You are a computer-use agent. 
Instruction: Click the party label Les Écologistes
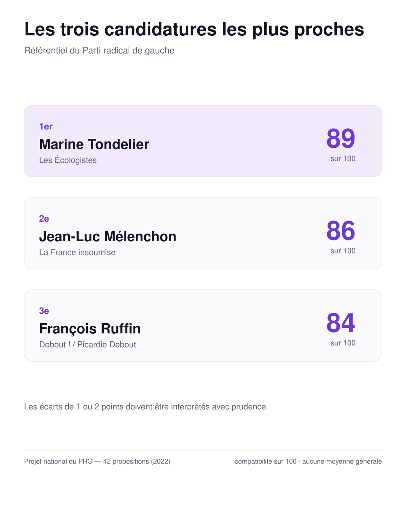tap(68, 160)
